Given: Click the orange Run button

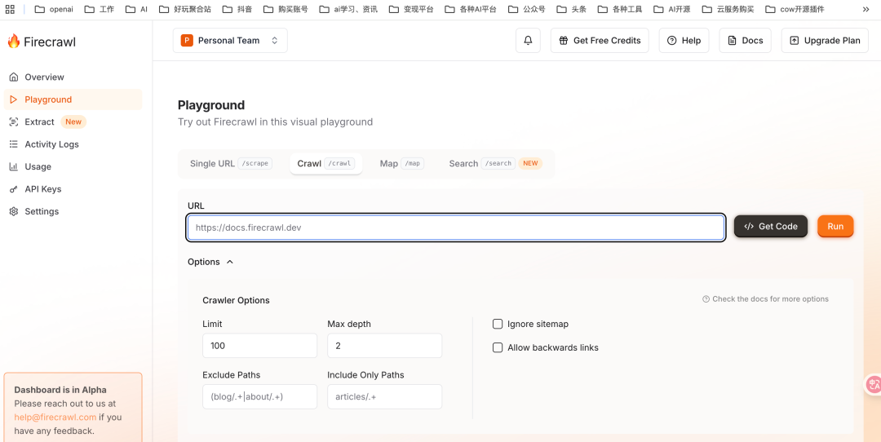Looking at the screenshot, I should 835,227.
